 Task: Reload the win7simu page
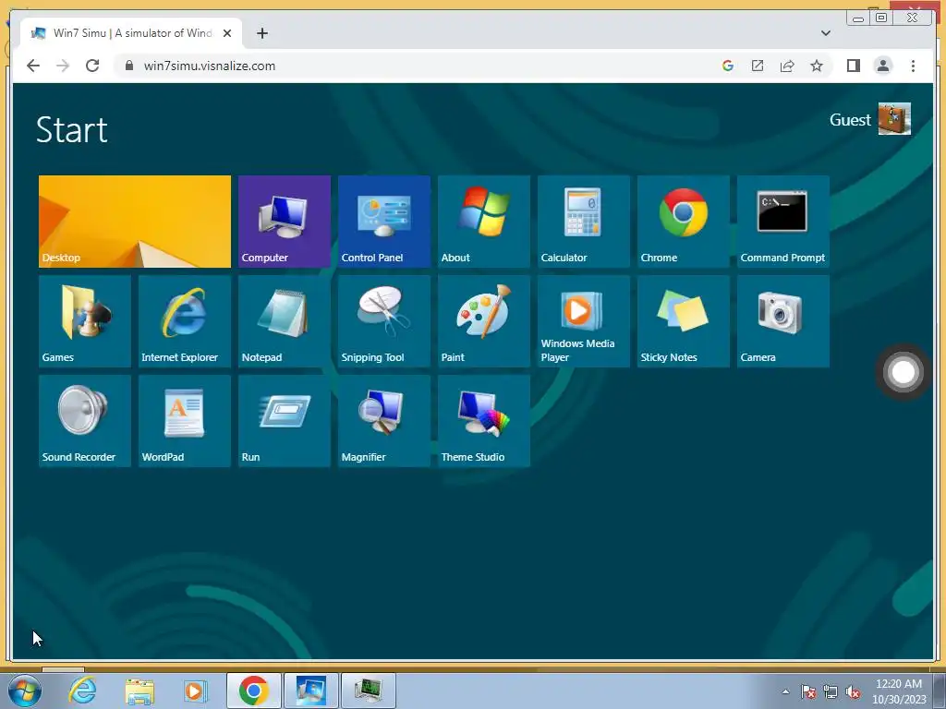[x=92, y=66]
